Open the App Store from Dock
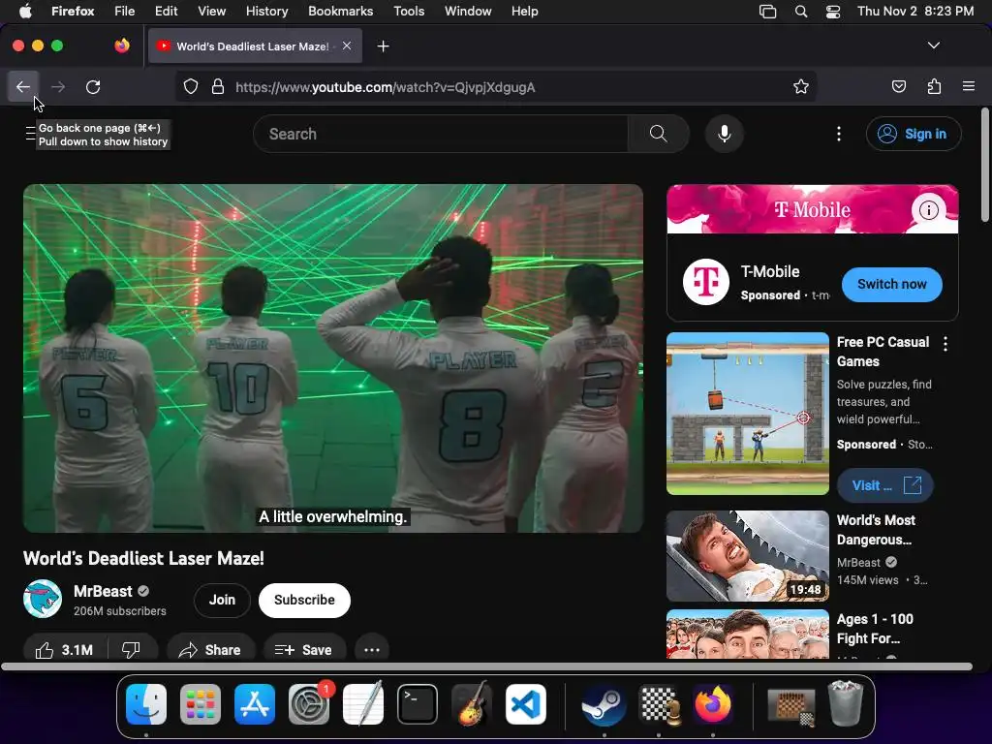992x744 pixels. click(x=255, y=704)
